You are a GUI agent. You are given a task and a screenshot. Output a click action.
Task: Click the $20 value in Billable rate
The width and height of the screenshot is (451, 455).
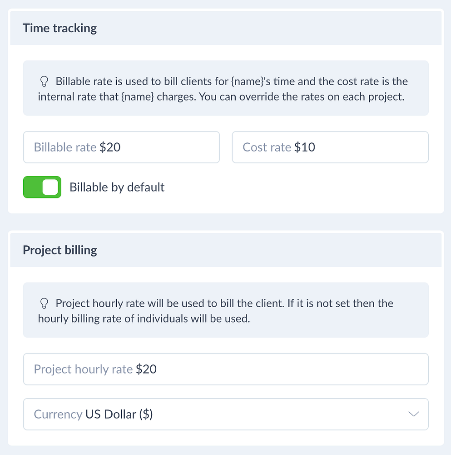pyautogui.click(x=110, y=147)
